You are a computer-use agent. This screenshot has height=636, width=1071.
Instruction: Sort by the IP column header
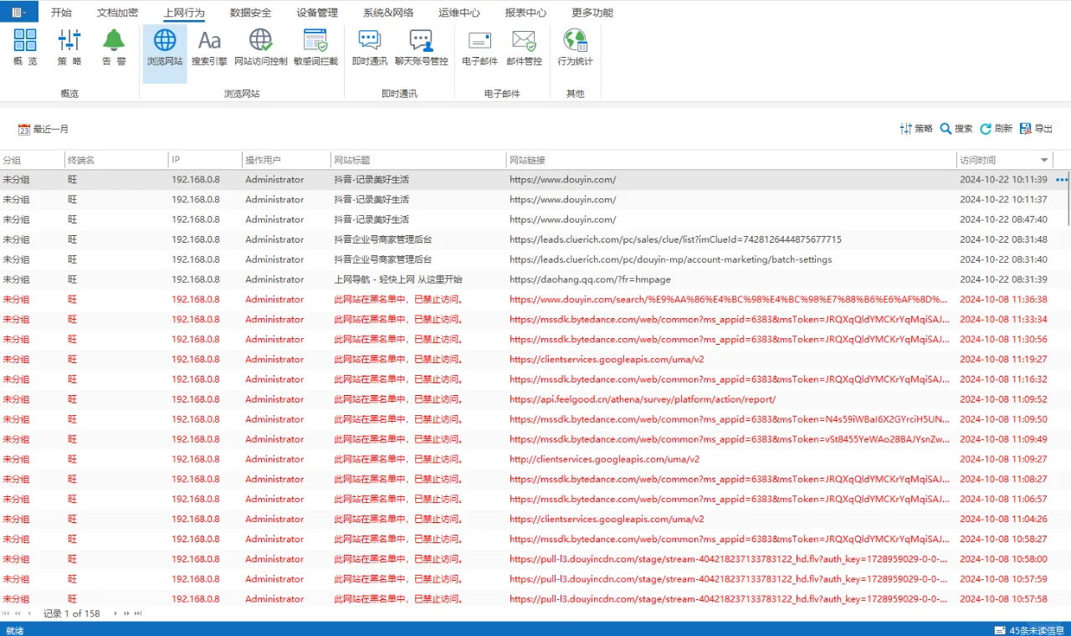205,160
